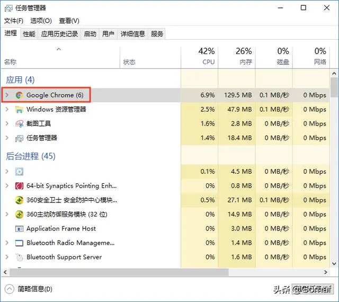Expand the unnamed gear background process

pyautogui.click(x=7, y=171)
